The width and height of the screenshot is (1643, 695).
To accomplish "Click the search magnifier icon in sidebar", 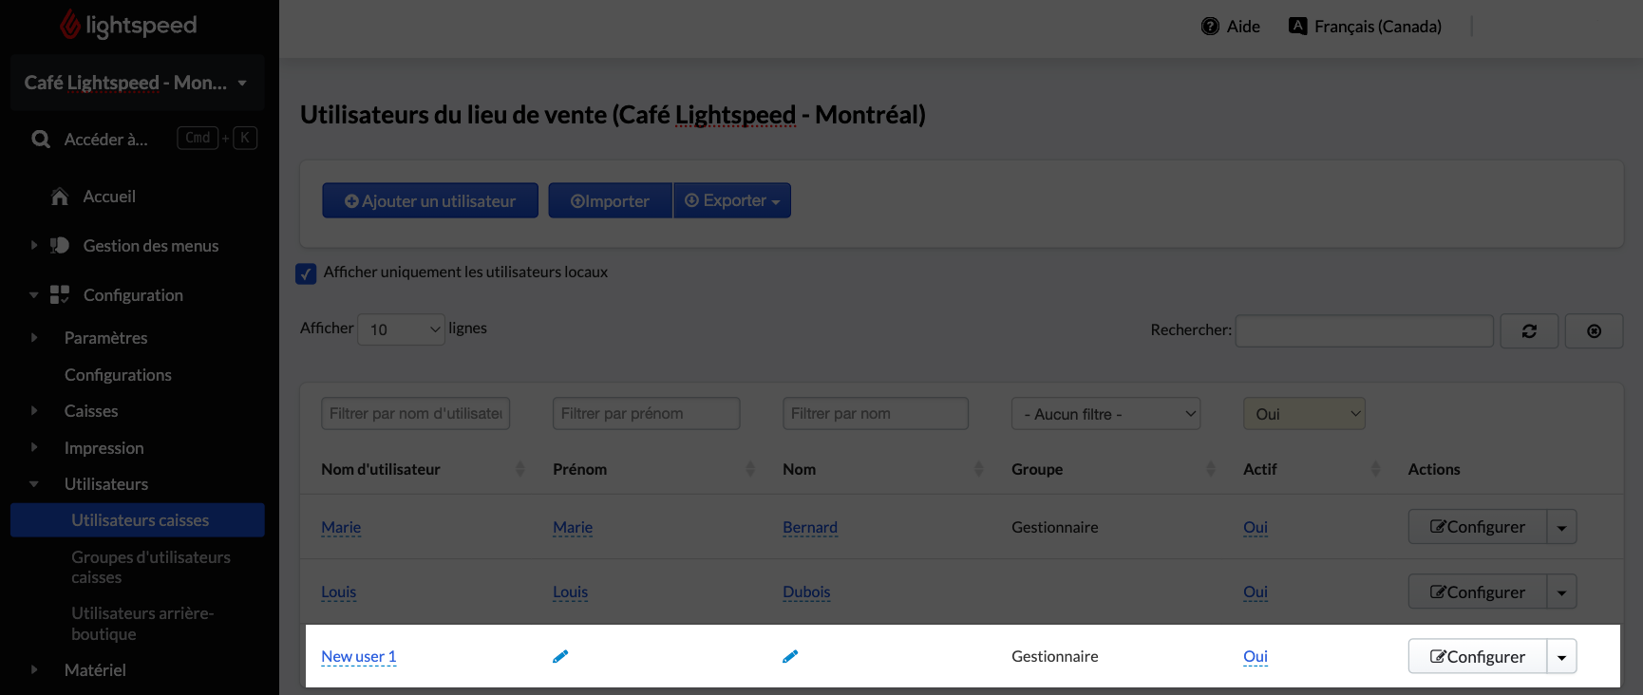I will coord(41,140).
